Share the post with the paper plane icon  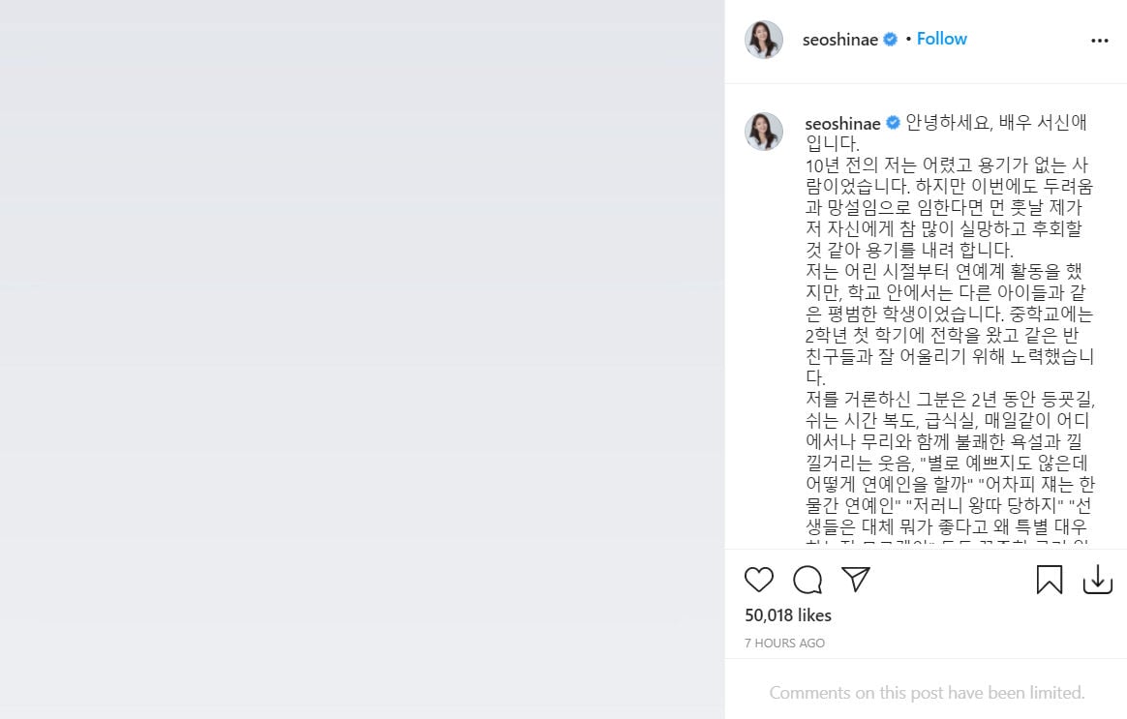pos(856,579)
